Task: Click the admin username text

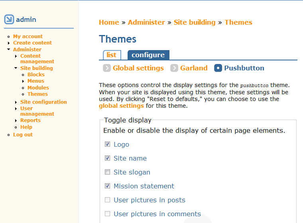Action: [26, 19]
